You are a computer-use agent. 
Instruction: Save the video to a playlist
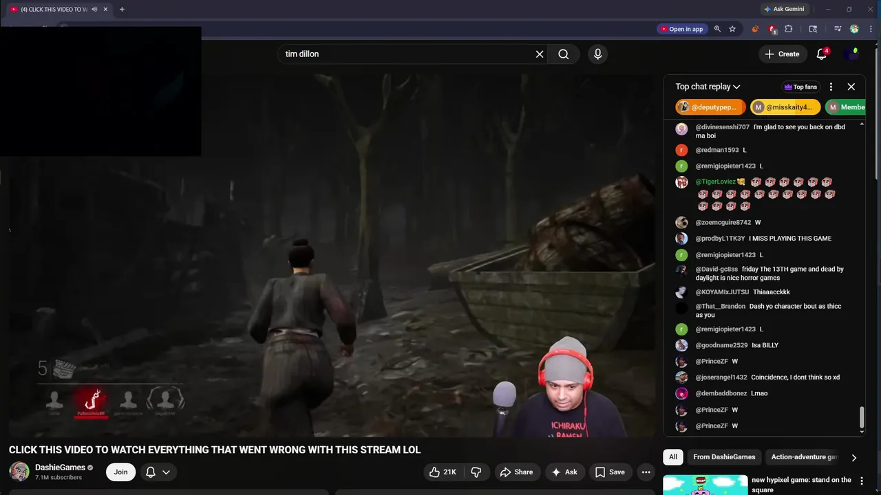(x=610, y=472)
